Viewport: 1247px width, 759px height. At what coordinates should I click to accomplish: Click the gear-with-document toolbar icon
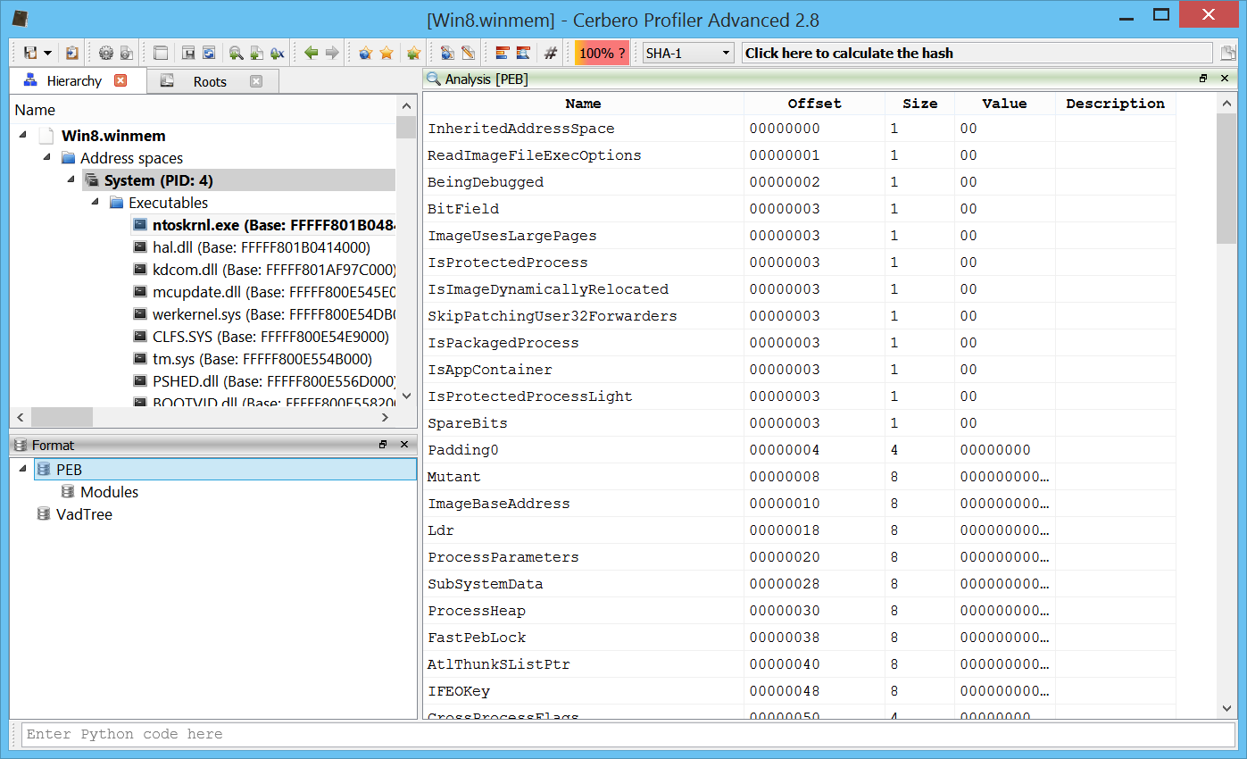(x=127, y=53)
